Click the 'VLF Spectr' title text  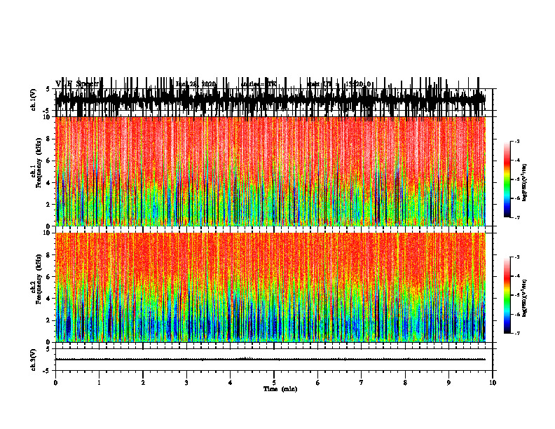pos(77,83)
